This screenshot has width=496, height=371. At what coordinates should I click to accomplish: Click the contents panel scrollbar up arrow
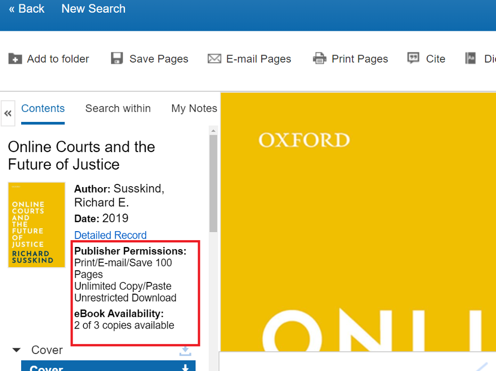point(213,130)
